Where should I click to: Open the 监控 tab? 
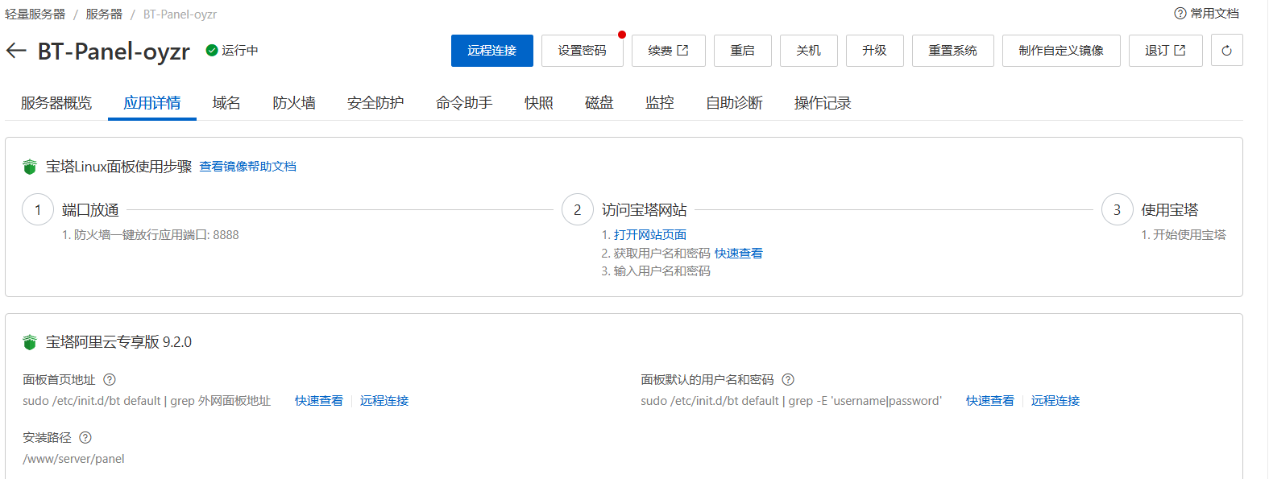point(660,103)
